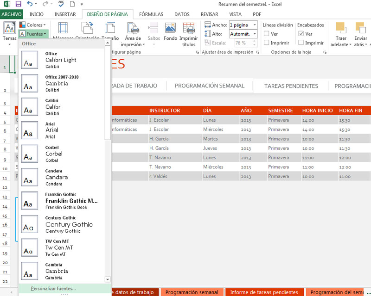Viewport: 371px width, 296px height.
Task: Select the Corbel font theme
Action: pyautogui.click(x=62, y=154)
